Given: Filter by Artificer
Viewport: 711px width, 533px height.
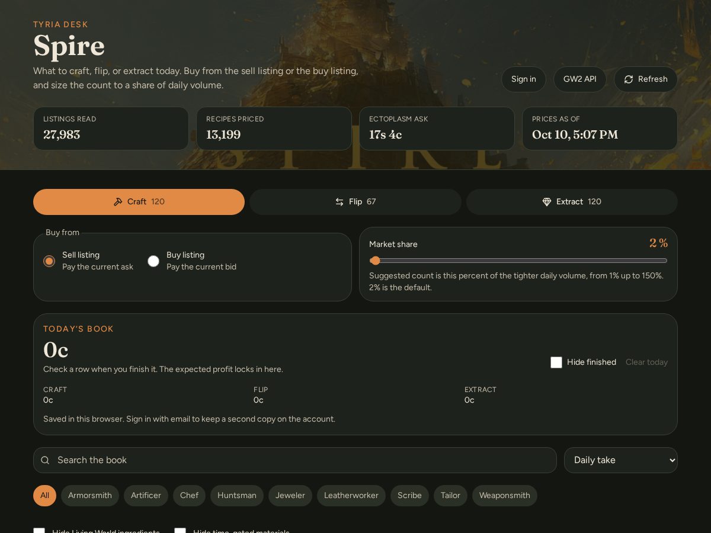Looking at the screenshot, I should (146, 496).
